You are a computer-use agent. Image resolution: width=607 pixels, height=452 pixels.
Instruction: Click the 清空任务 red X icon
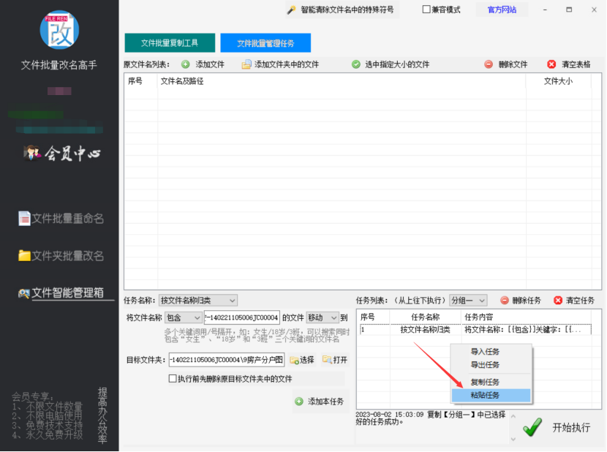click(x=558, y=301)
